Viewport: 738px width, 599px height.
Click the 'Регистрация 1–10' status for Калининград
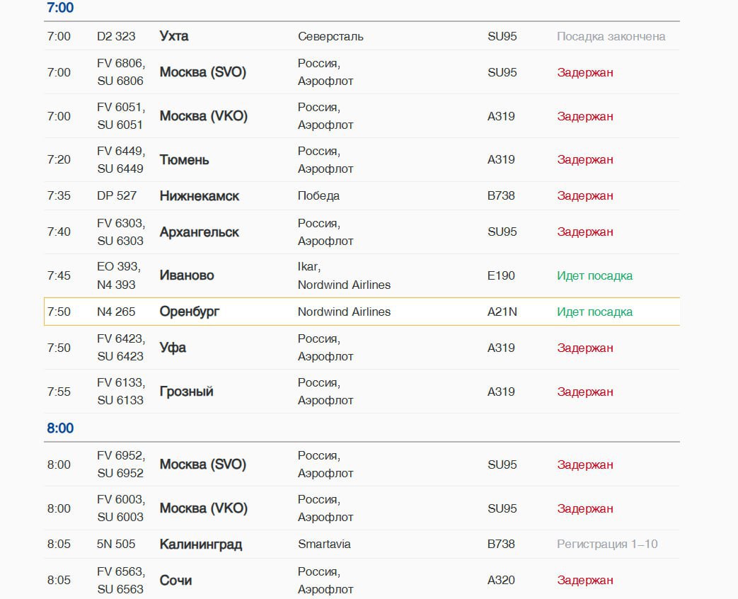click(607, 544)
